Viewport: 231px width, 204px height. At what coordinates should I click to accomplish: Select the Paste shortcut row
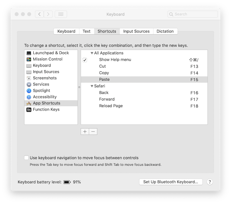tap(144, 79)
